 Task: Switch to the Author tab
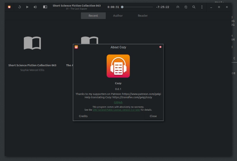[x=118, y=16]
